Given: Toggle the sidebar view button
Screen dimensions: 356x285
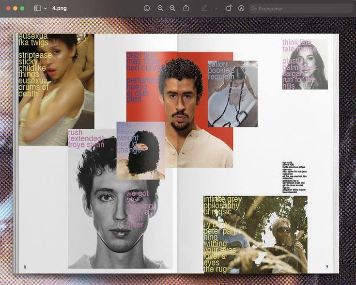Looking at the screenshot, I should click(x=38, y=8).
